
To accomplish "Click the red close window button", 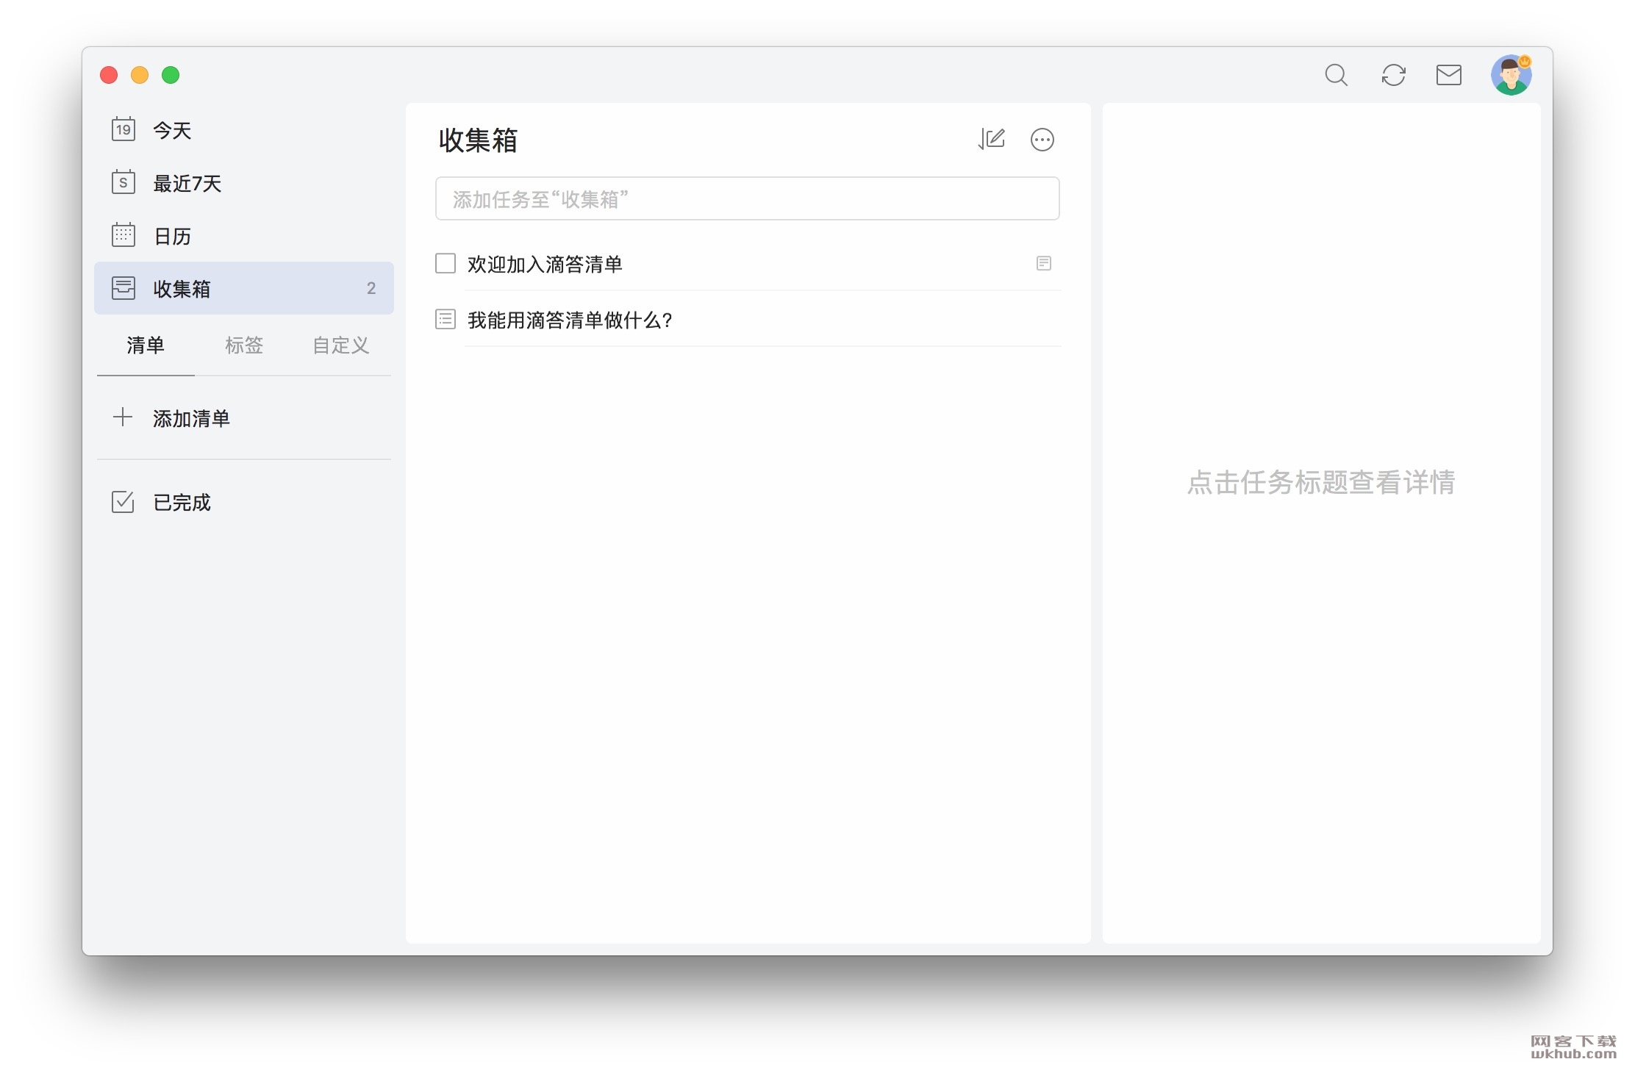I will click(x=109, y=75).
